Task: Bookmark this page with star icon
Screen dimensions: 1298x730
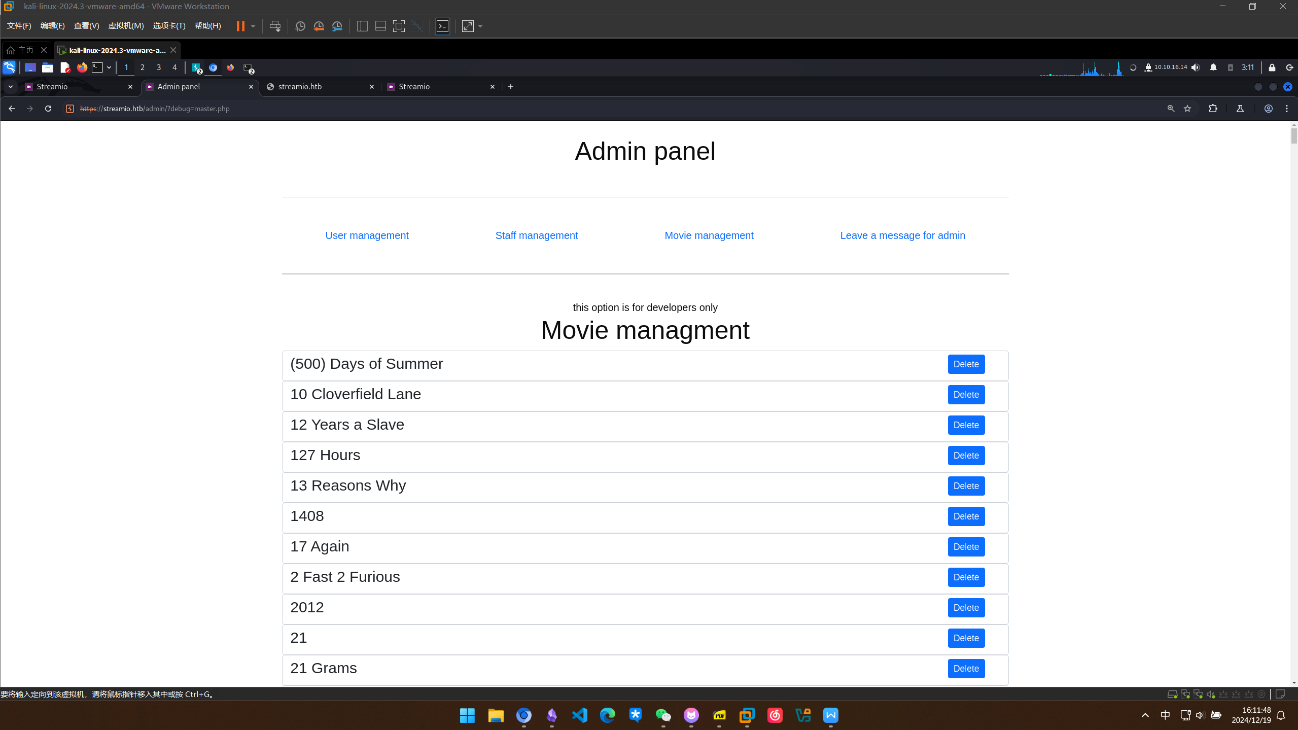Action: (1187, 109)
